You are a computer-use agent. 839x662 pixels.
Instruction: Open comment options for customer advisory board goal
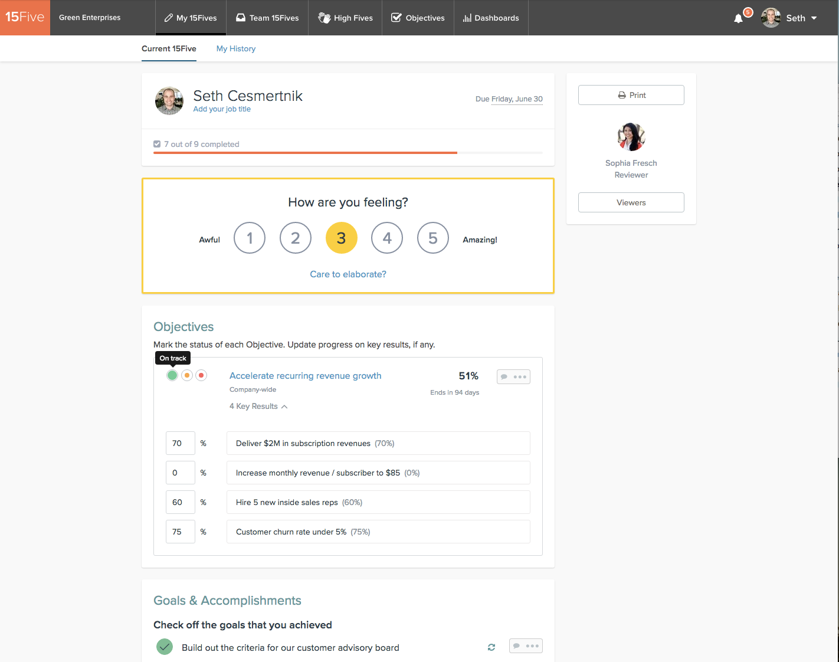526,646
